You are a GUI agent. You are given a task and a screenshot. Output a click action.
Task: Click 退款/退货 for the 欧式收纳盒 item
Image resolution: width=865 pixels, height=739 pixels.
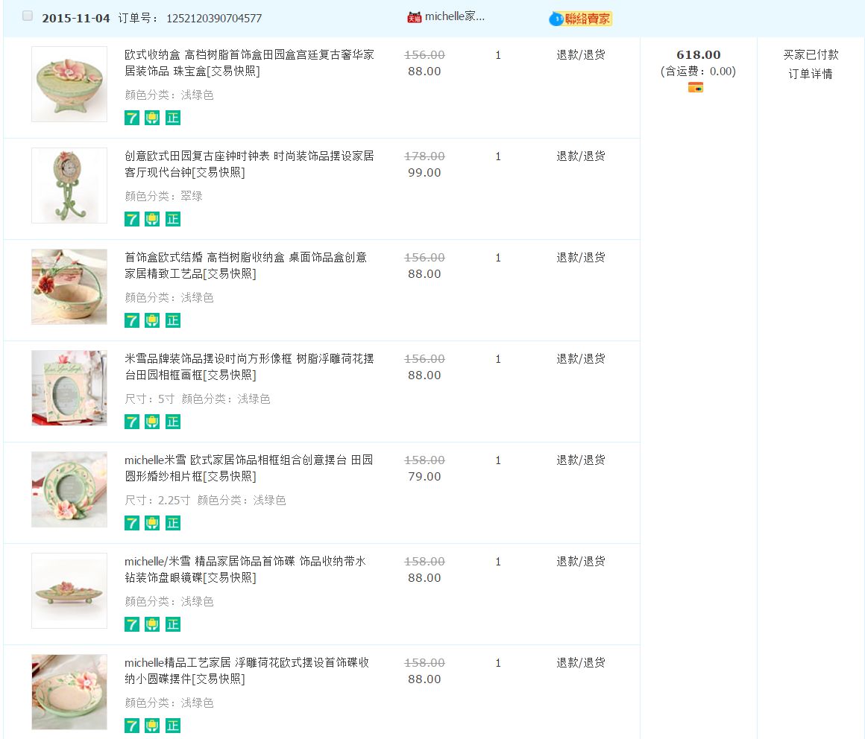tap(580, 55)
